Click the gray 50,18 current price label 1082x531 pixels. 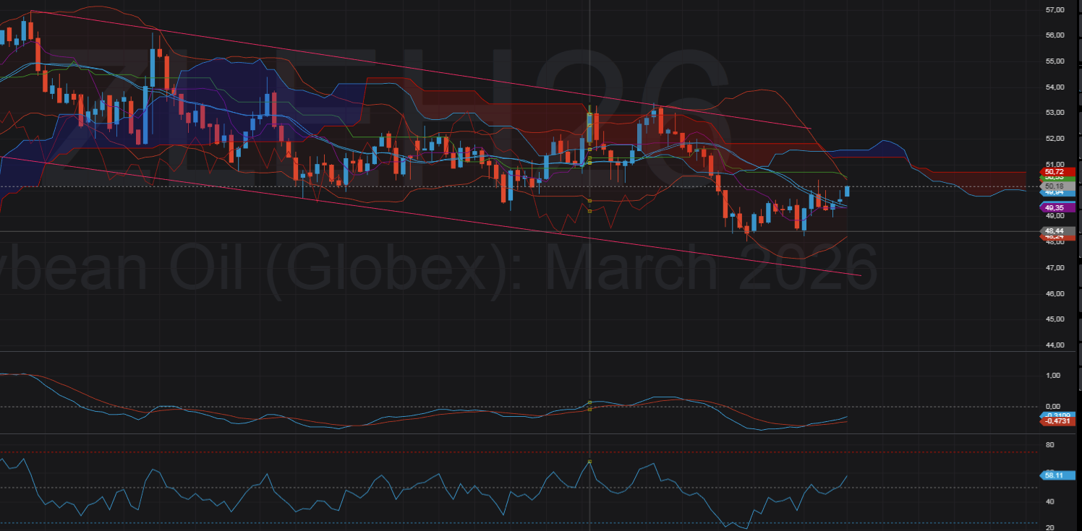(1059, 186)
